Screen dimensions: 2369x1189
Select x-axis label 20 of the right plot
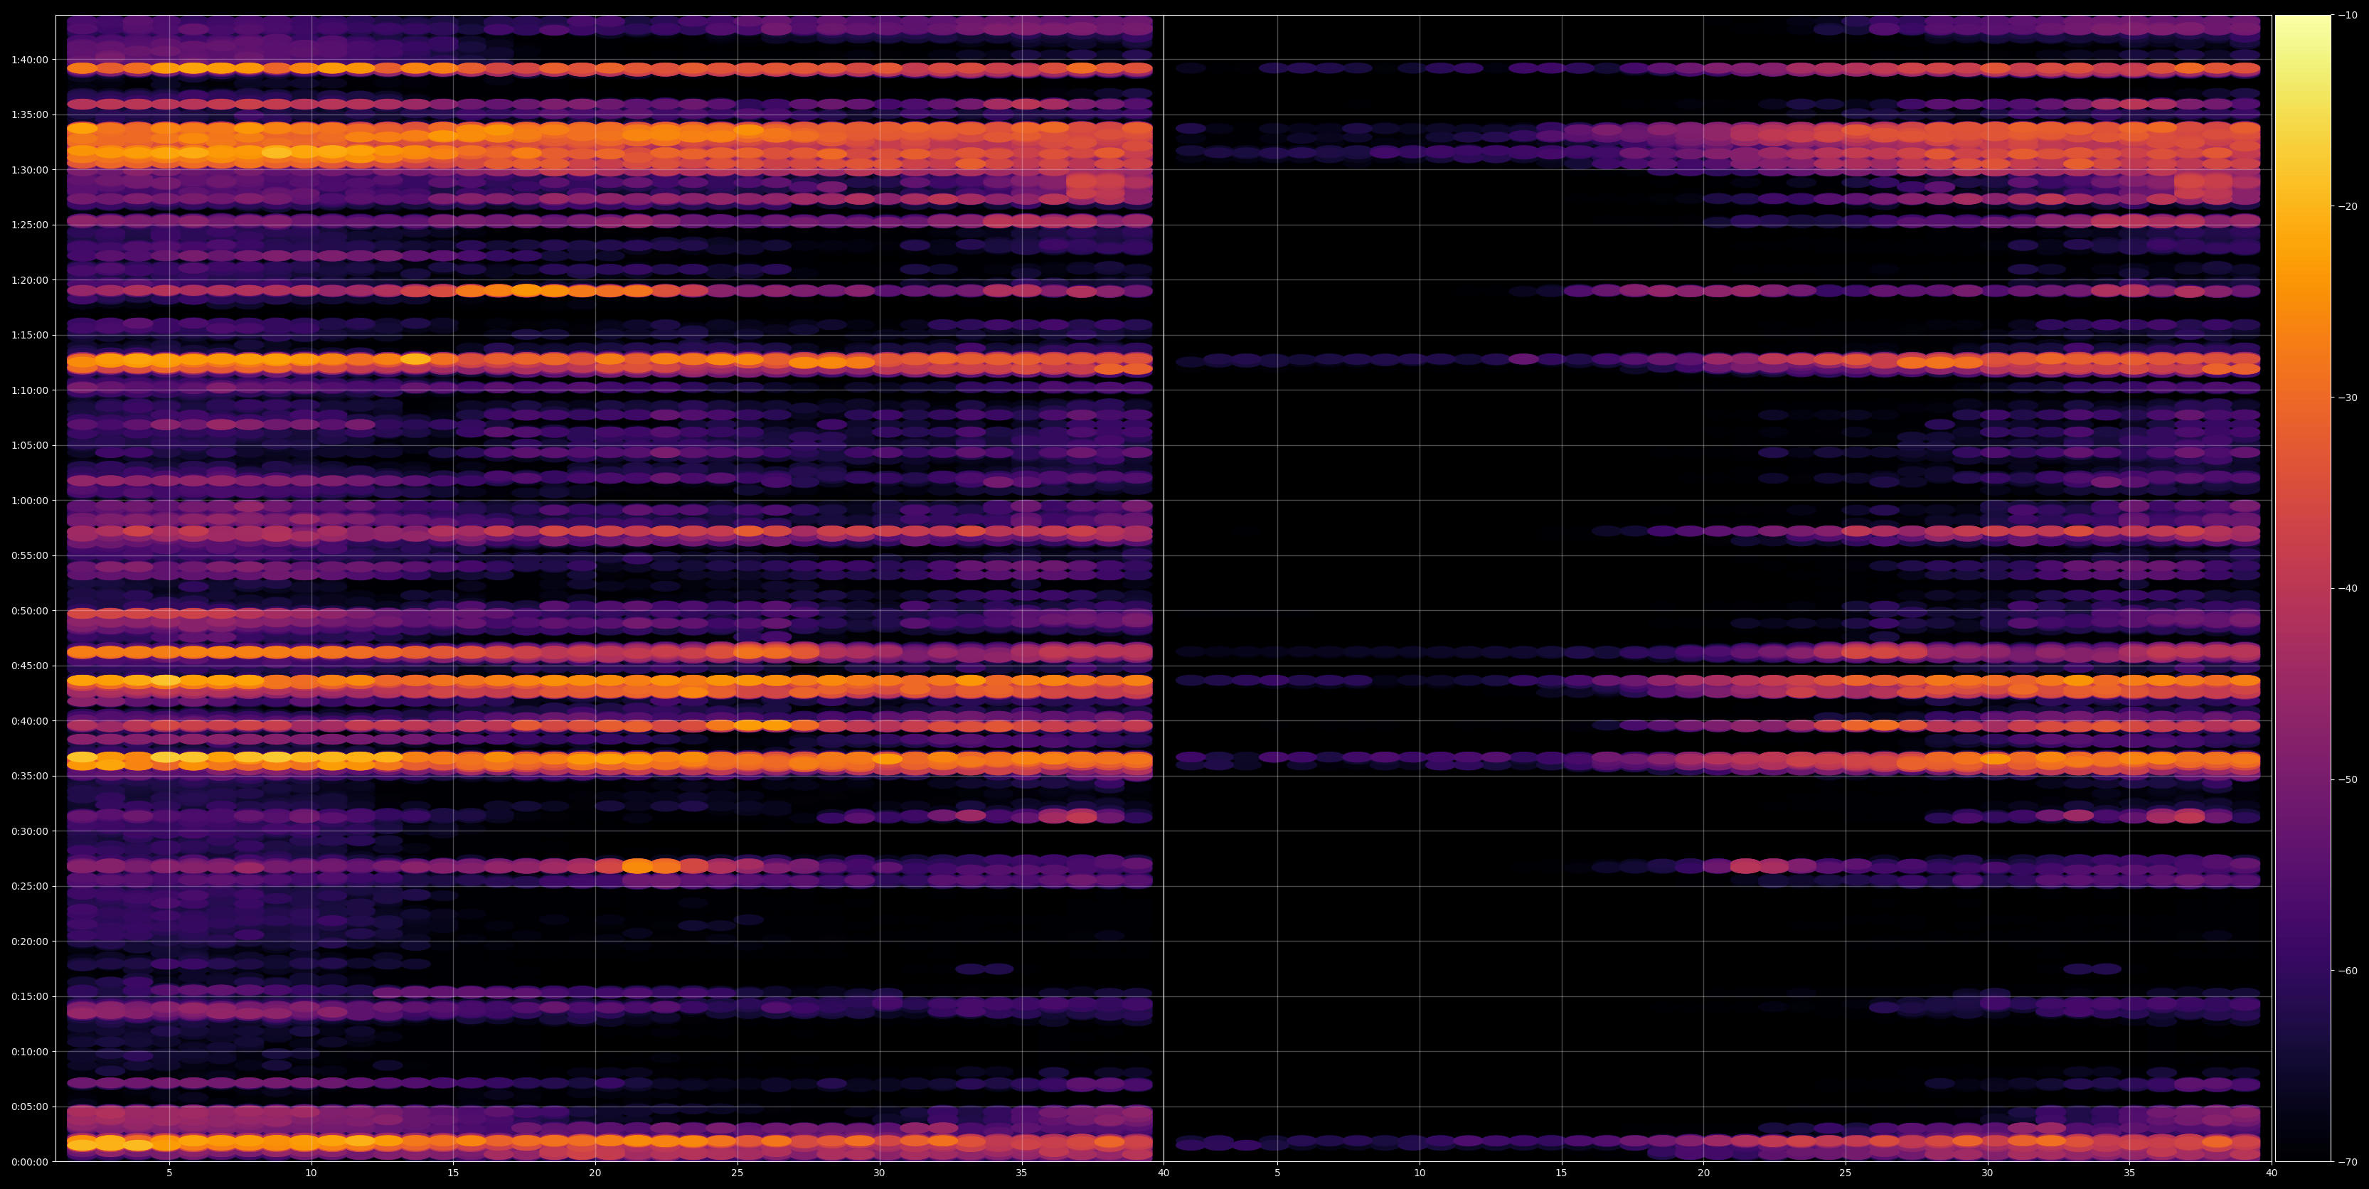[x=1703, y=1173]
